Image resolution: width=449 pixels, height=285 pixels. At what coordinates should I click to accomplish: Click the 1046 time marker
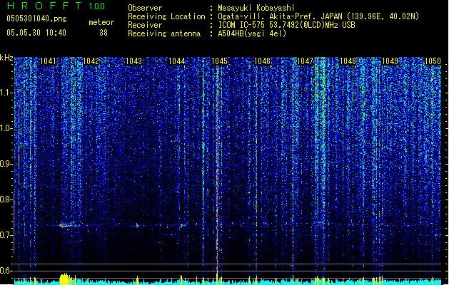(x=262, y=61)
